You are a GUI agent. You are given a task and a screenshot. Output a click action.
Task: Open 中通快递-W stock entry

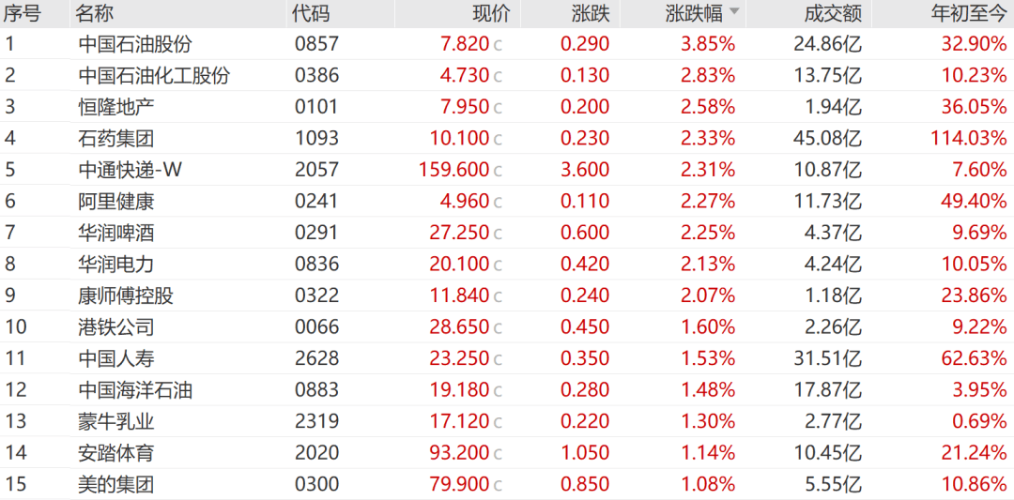[130, 170]
